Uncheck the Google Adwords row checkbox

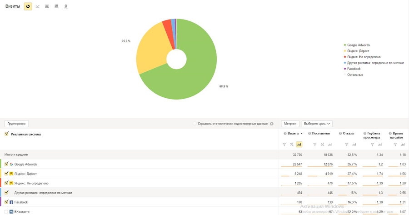(x=6, y=164)
